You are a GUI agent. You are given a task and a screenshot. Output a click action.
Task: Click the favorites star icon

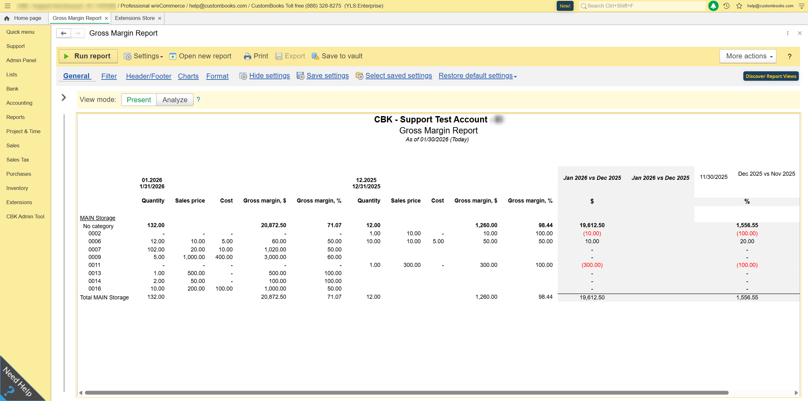[739, 6]
